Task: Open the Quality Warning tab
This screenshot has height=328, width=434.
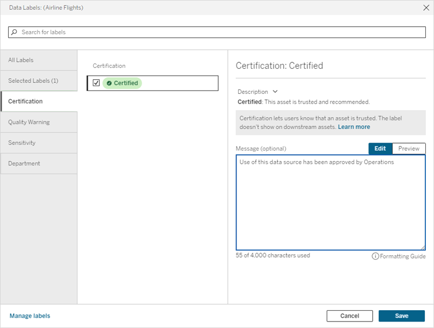Action: coord(39,122)
